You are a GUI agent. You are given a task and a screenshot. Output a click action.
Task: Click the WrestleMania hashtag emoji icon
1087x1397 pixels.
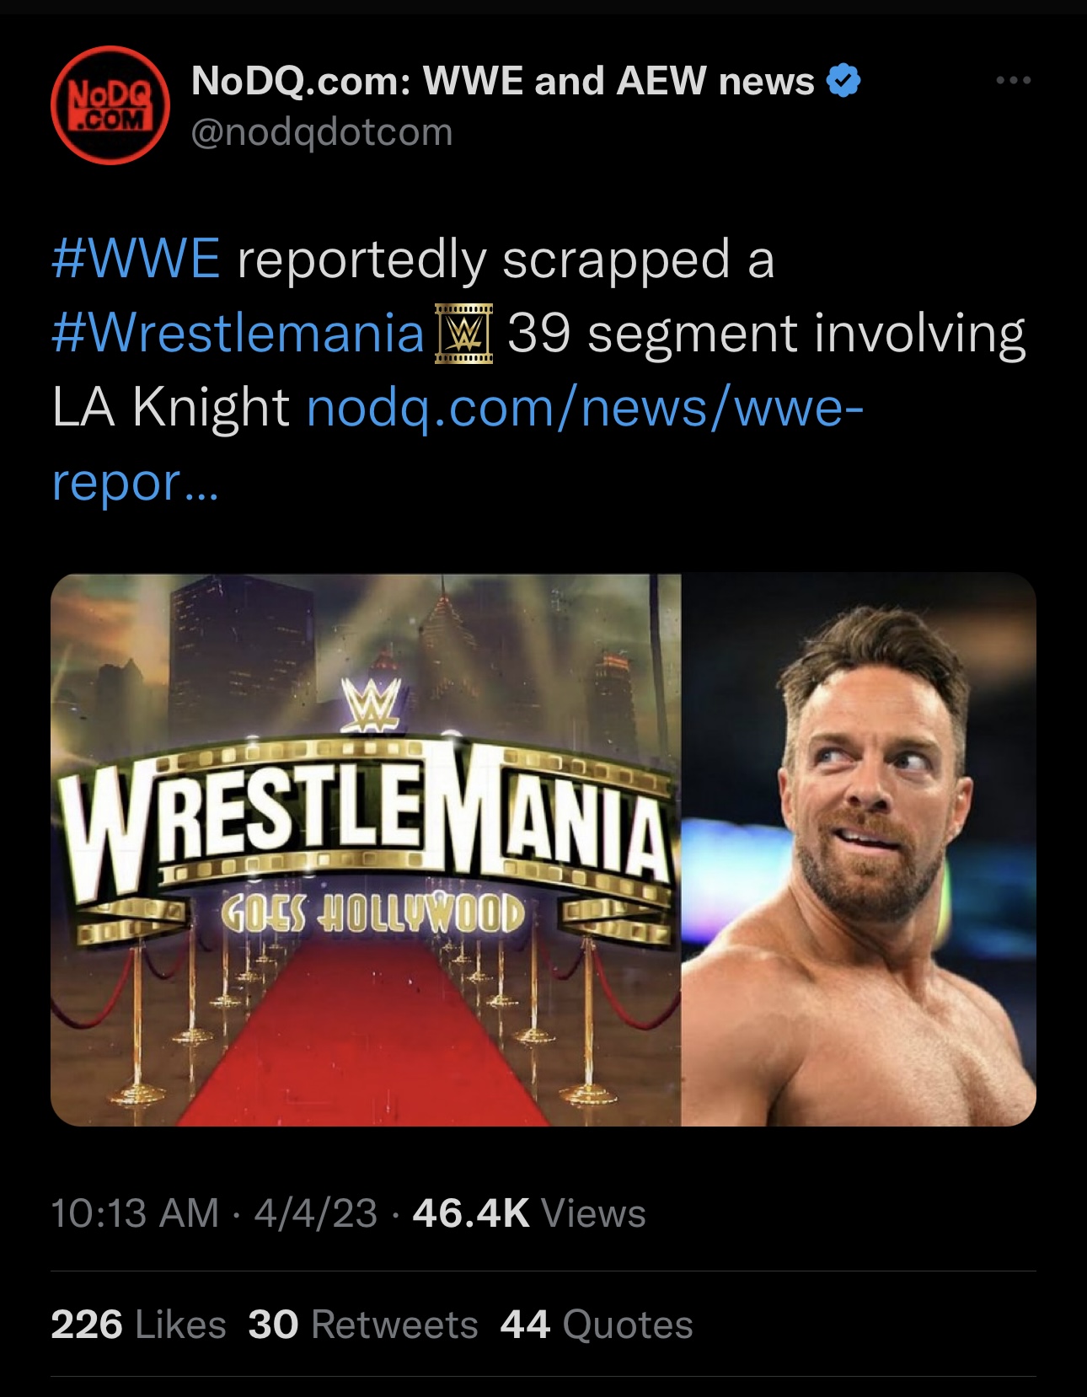tap(463, 335)
